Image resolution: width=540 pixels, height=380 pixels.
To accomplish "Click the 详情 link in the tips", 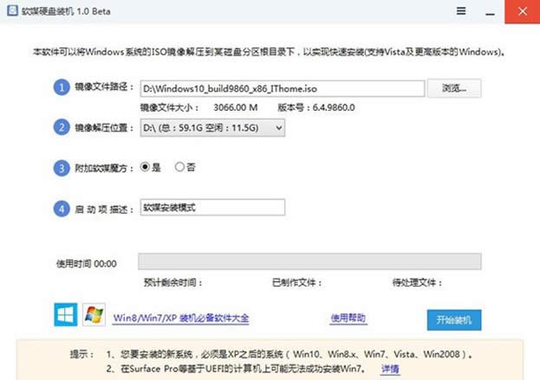I will (x=390, y=369).
